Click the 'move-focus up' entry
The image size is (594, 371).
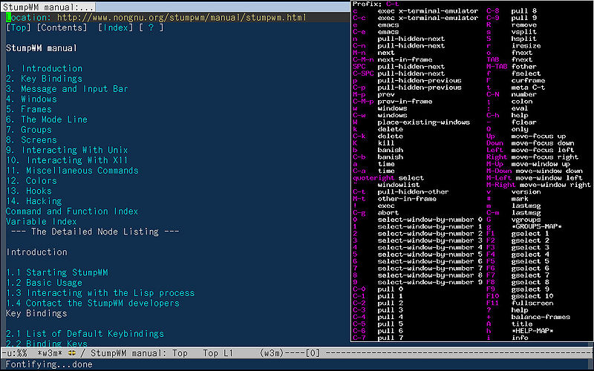(x=539, y=137)
